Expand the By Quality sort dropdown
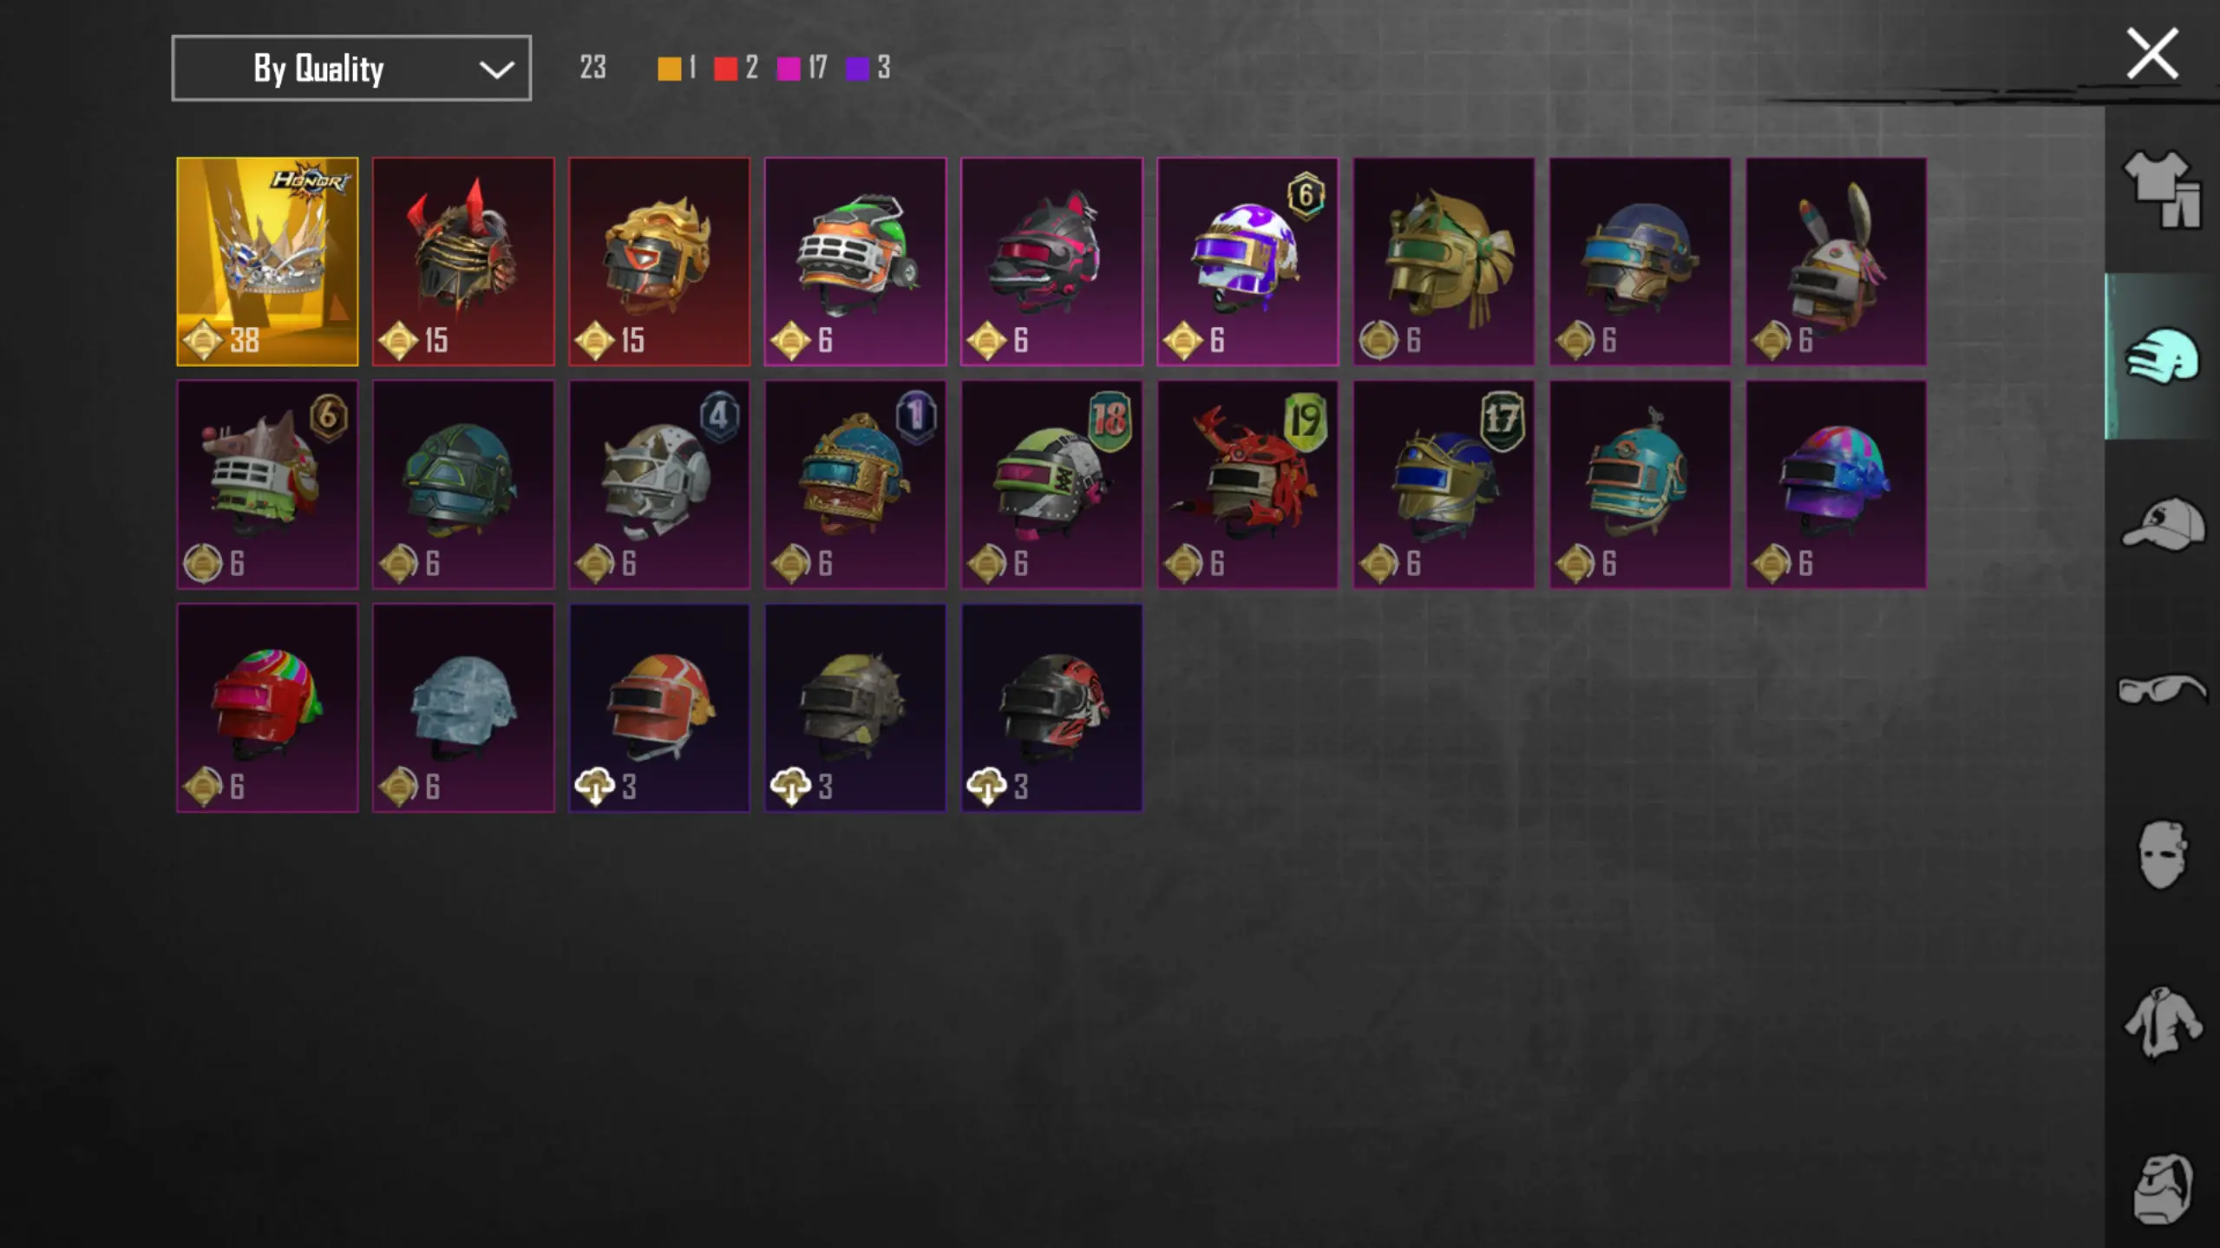This screenshot has height=1248, width=2220. point(351,68)
